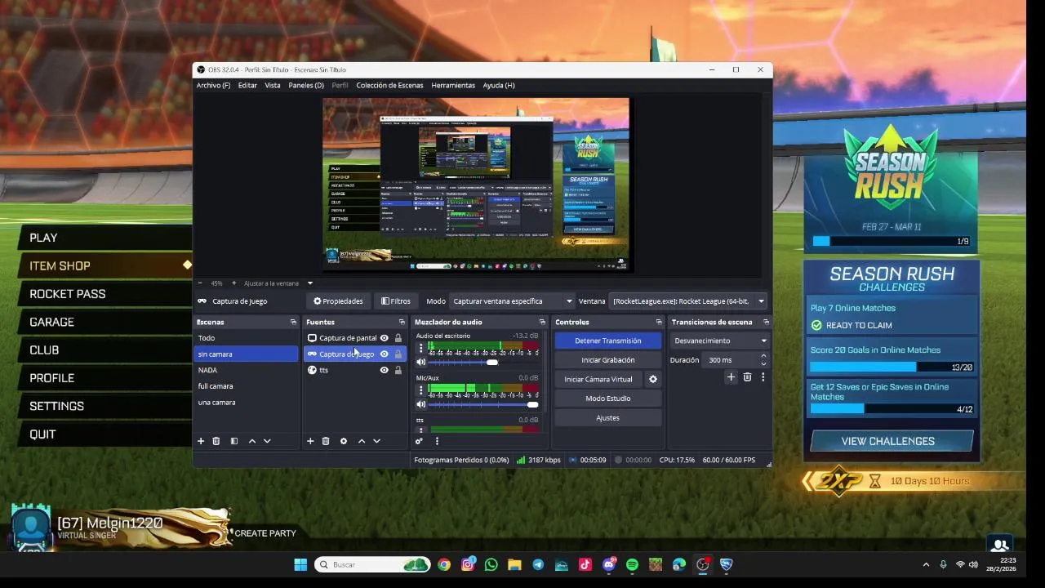Undock the Mezclador de audio panel
The width and height of the screenshot is (1045, 588).
pyautogui.click(x=542, y=322)
